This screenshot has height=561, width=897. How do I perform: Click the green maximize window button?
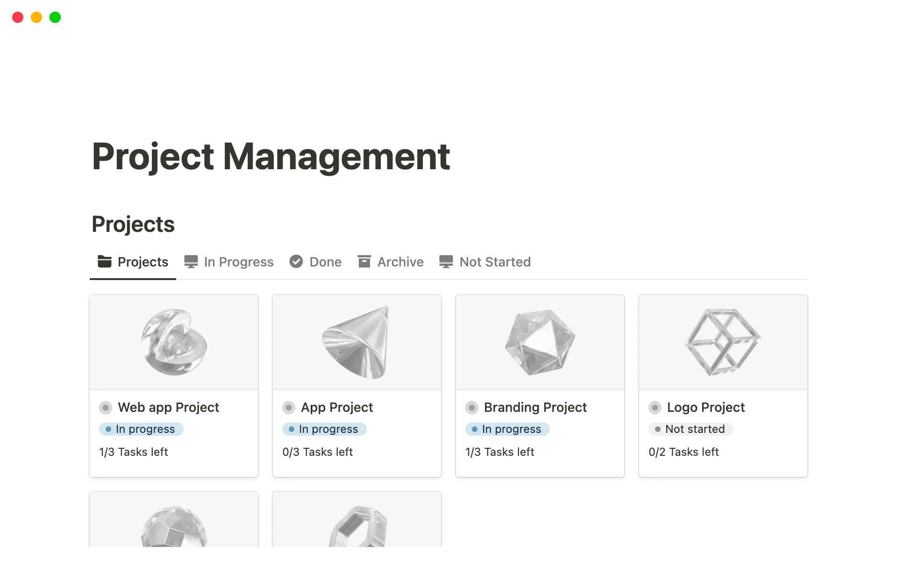(x=55, y=17)
